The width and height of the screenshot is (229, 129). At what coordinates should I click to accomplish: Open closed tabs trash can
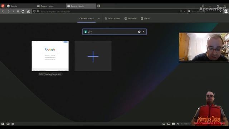[x=203, y=6]
